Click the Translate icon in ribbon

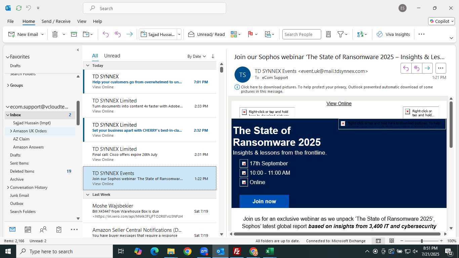tap(360, 34)
